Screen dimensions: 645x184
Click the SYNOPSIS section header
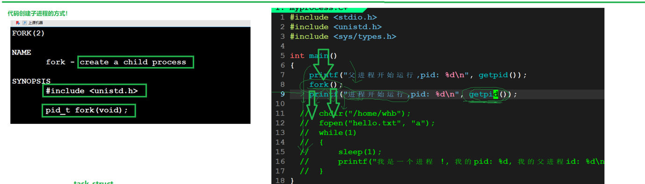(x=31, y=82)
